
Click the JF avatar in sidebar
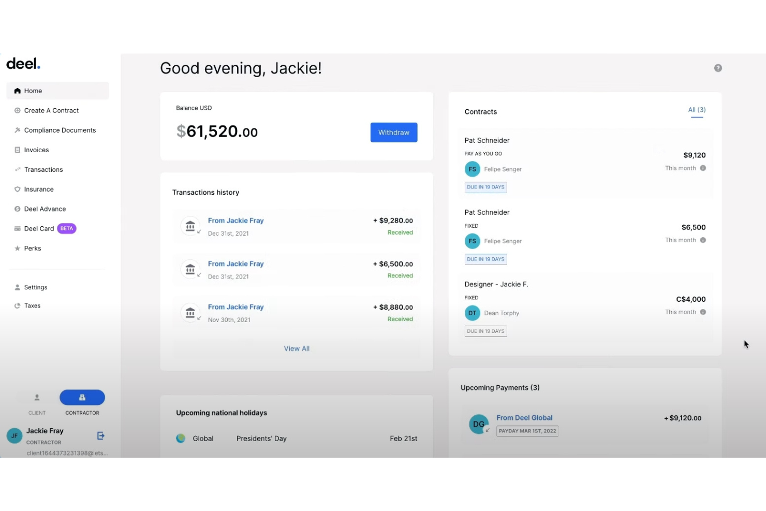tap(14, 436)
